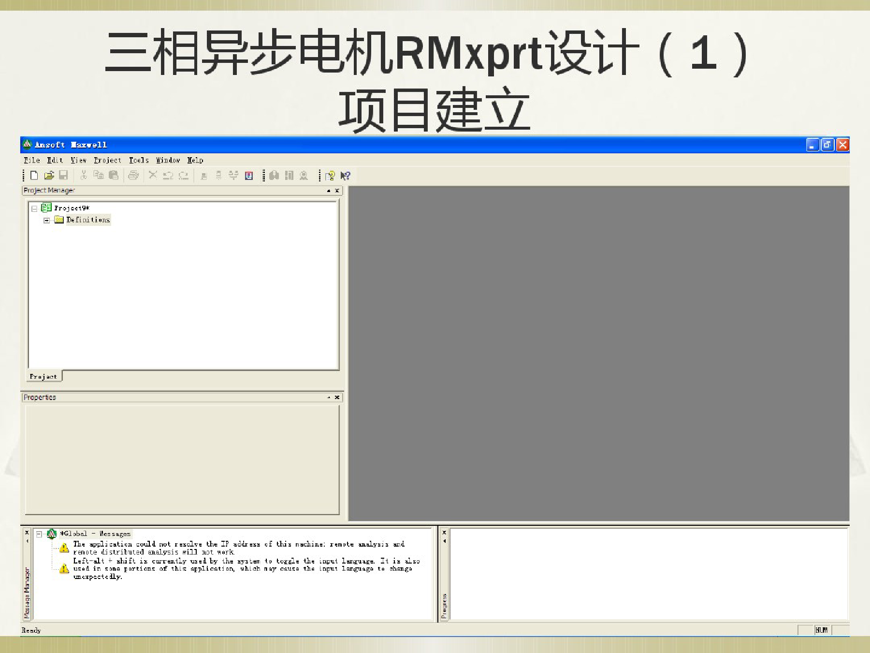Expand the Definitions tree node
870x653 pixels.
(46, 221)
